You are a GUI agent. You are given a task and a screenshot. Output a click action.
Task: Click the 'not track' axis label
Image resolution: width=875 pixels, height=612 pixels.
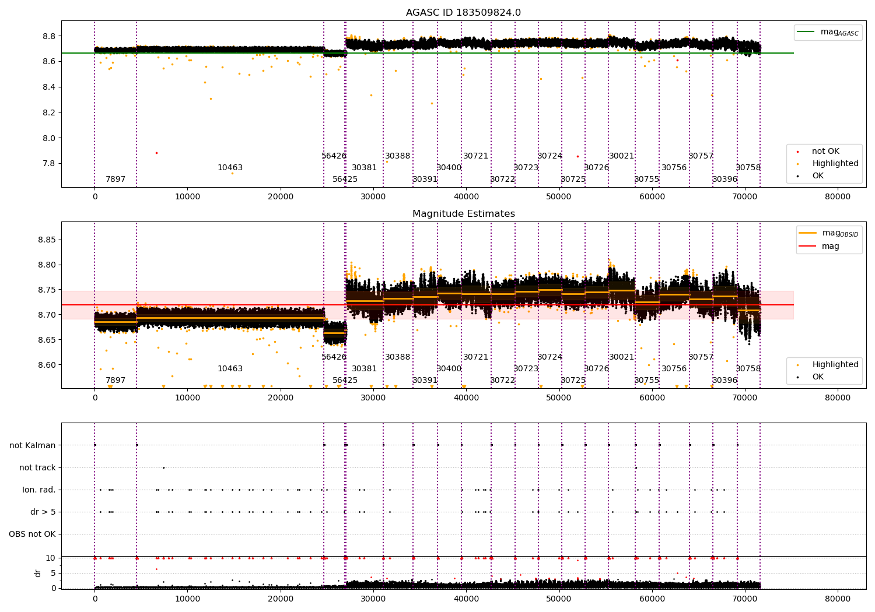[x=37, y=467]
